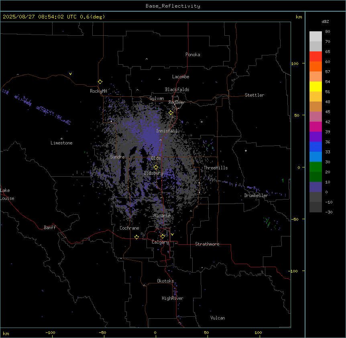Click the Banff label
Image resolution: width=346 pixels, height=338 pixels.
(x=50, y=228)
